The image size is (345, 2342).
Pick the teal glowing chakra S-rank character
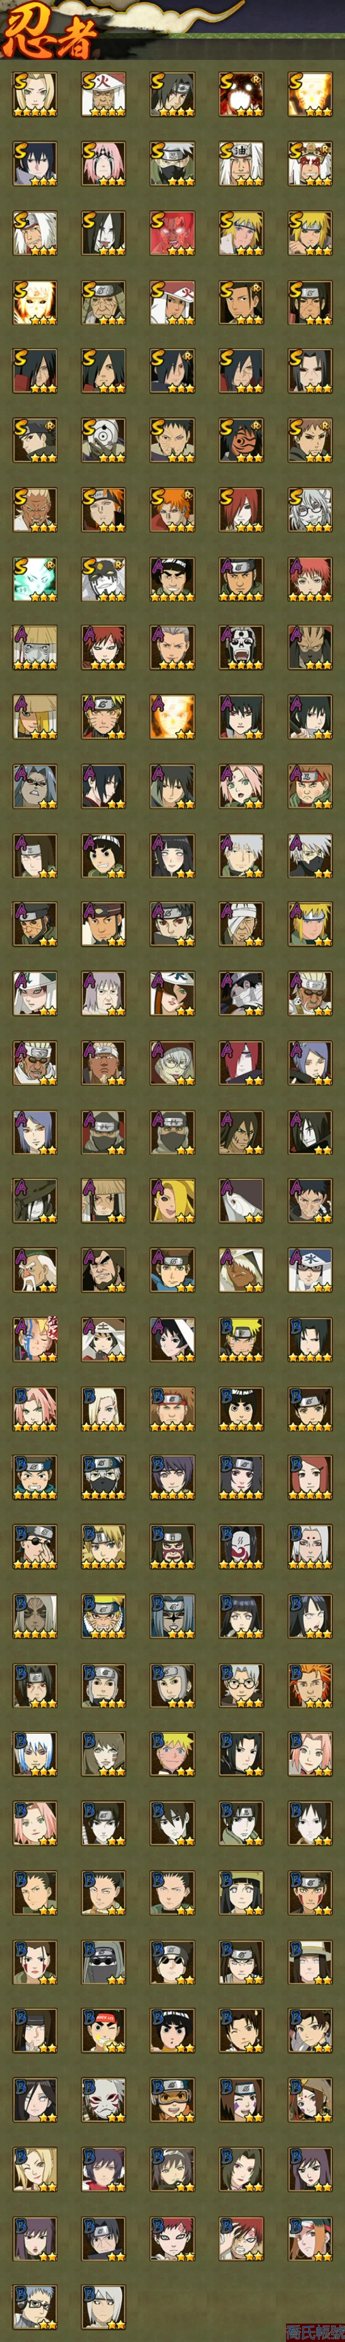point(35,578)
